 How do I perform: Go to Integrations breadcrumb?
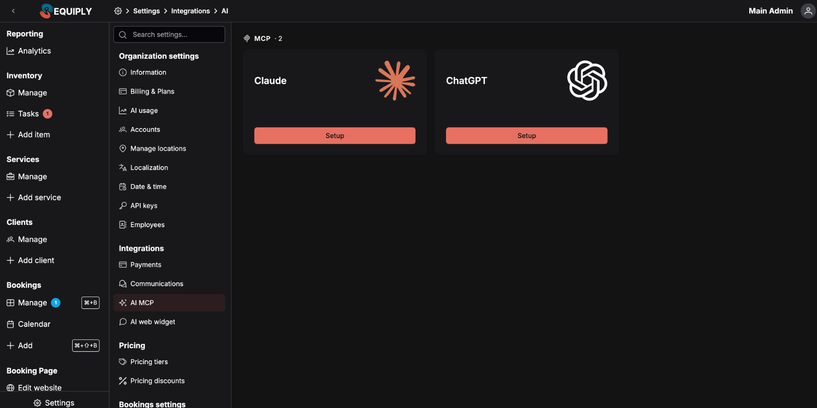click(x=190, y=11)
